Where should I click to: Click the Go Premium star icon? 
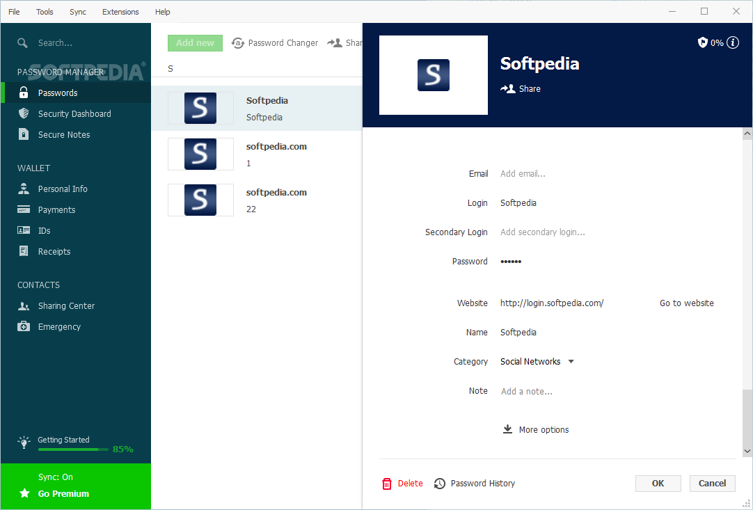pos(24,493)
